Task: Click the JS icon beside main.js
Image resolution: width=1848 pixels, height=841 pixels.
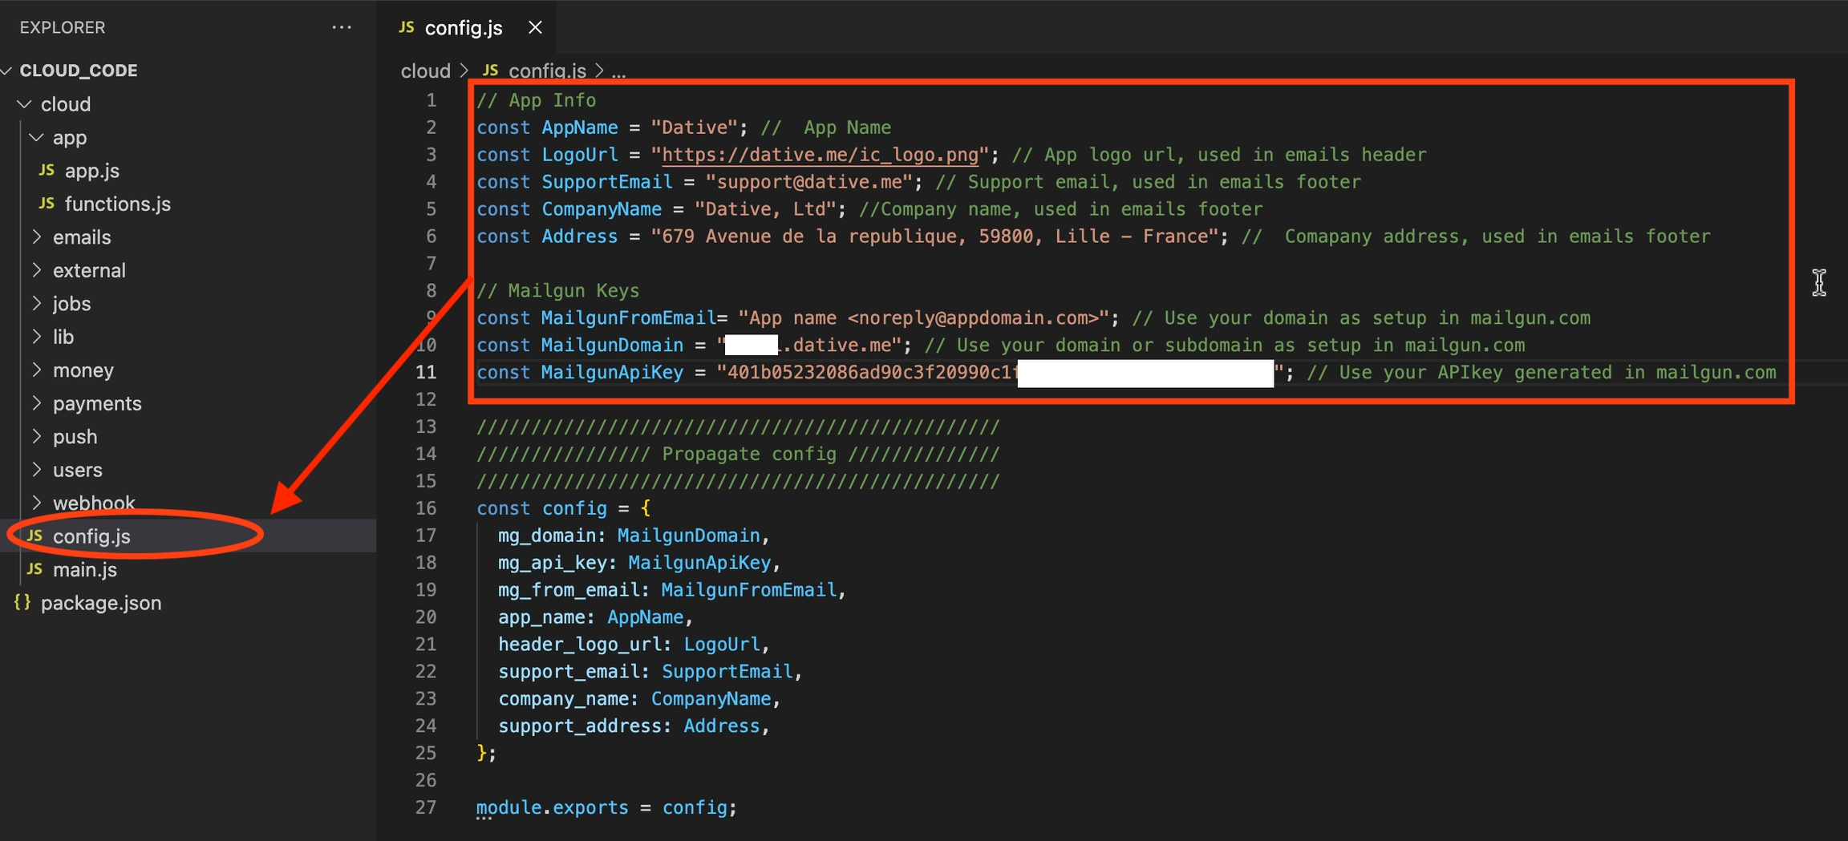Action: [34, 569]
